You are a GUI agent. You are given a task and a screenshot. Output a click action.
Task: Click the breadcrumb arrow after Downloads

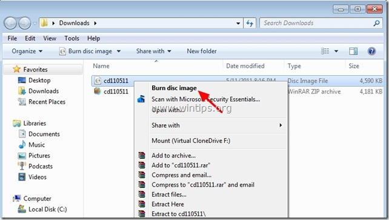coord(95,23)
